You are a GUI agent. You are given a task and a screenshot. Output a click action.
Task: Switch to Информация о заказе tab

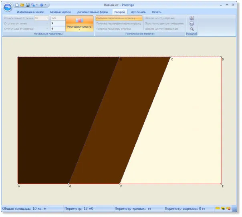pos(30,12)
